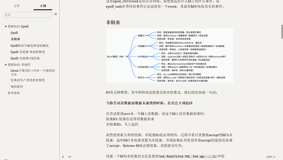The image size is (283, 160).
Task: Click the 查找 search field
Action: 27,15
